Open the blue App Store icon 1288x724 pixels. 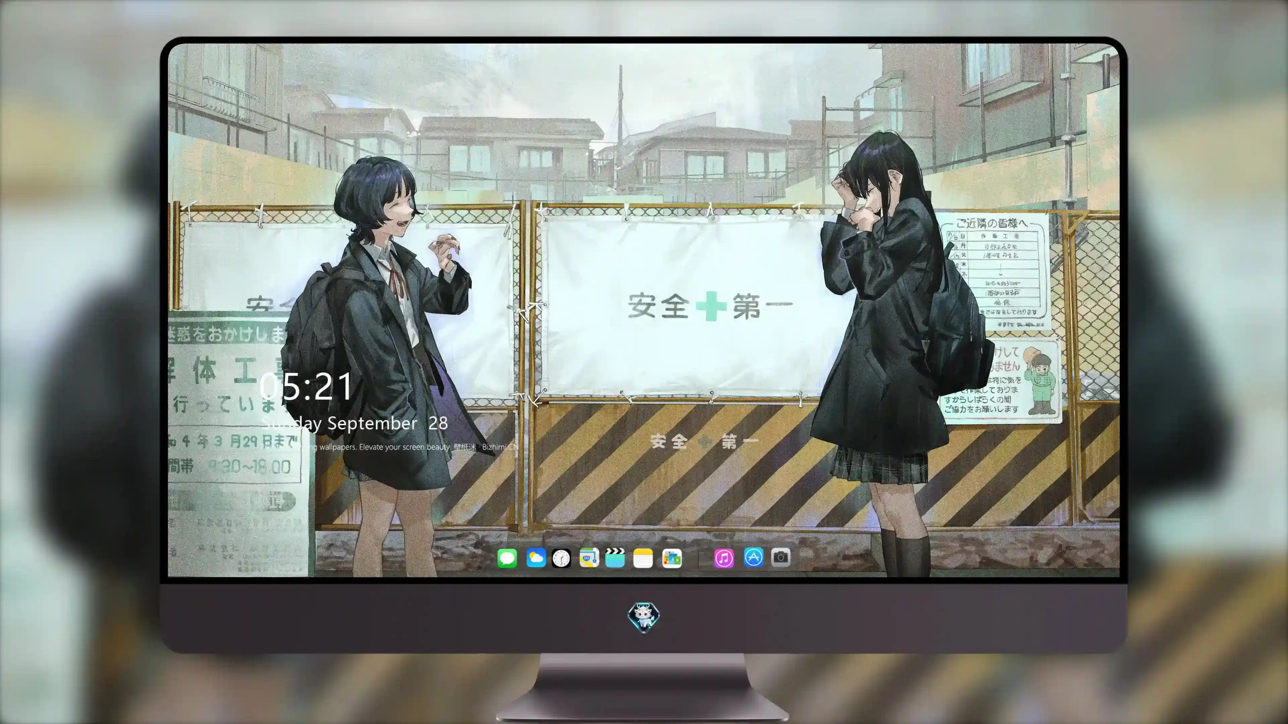pos(753,557)
